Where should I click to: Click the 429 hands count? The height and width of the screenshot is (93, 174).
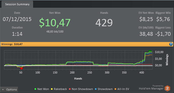point(104,22)
